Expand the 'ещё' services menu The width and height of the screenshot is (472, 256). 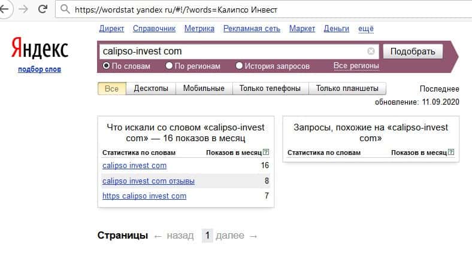[x=365, y=28]
